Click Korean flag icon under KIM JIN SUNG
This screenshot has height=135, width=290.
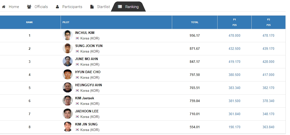pos(77,130)
